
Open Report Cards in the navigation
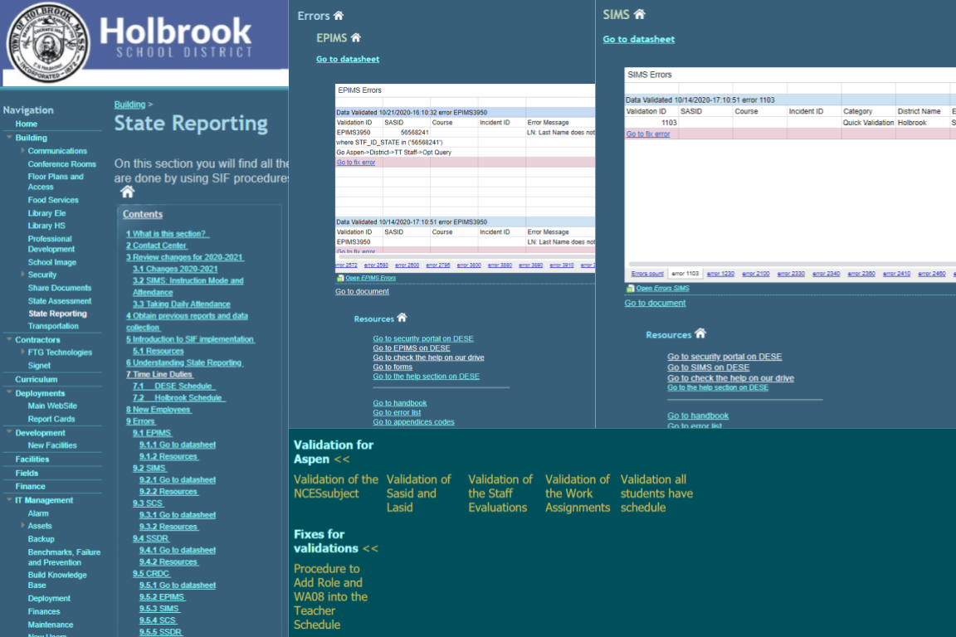click(51, 419)
